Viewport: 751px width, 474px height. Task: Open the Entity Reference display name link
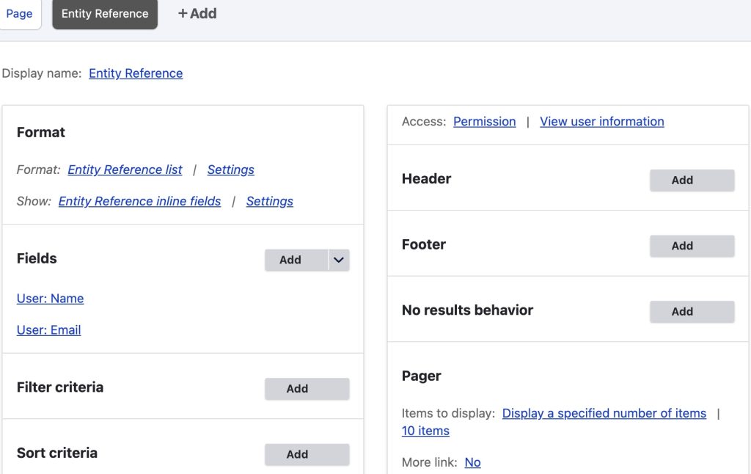tap(136, 73)
